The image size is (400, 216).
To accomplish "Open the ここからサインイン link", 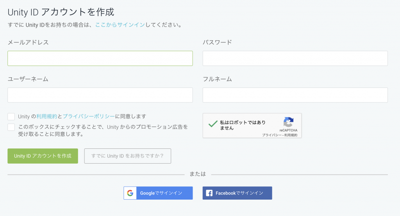I will pyautogui.click(x=120, y=25).
